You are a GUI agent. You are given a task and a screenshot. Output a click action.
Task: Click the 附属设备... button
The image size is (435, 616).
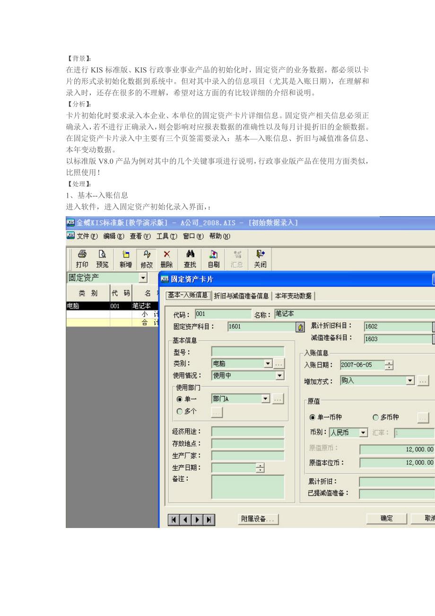click(257, 519)
